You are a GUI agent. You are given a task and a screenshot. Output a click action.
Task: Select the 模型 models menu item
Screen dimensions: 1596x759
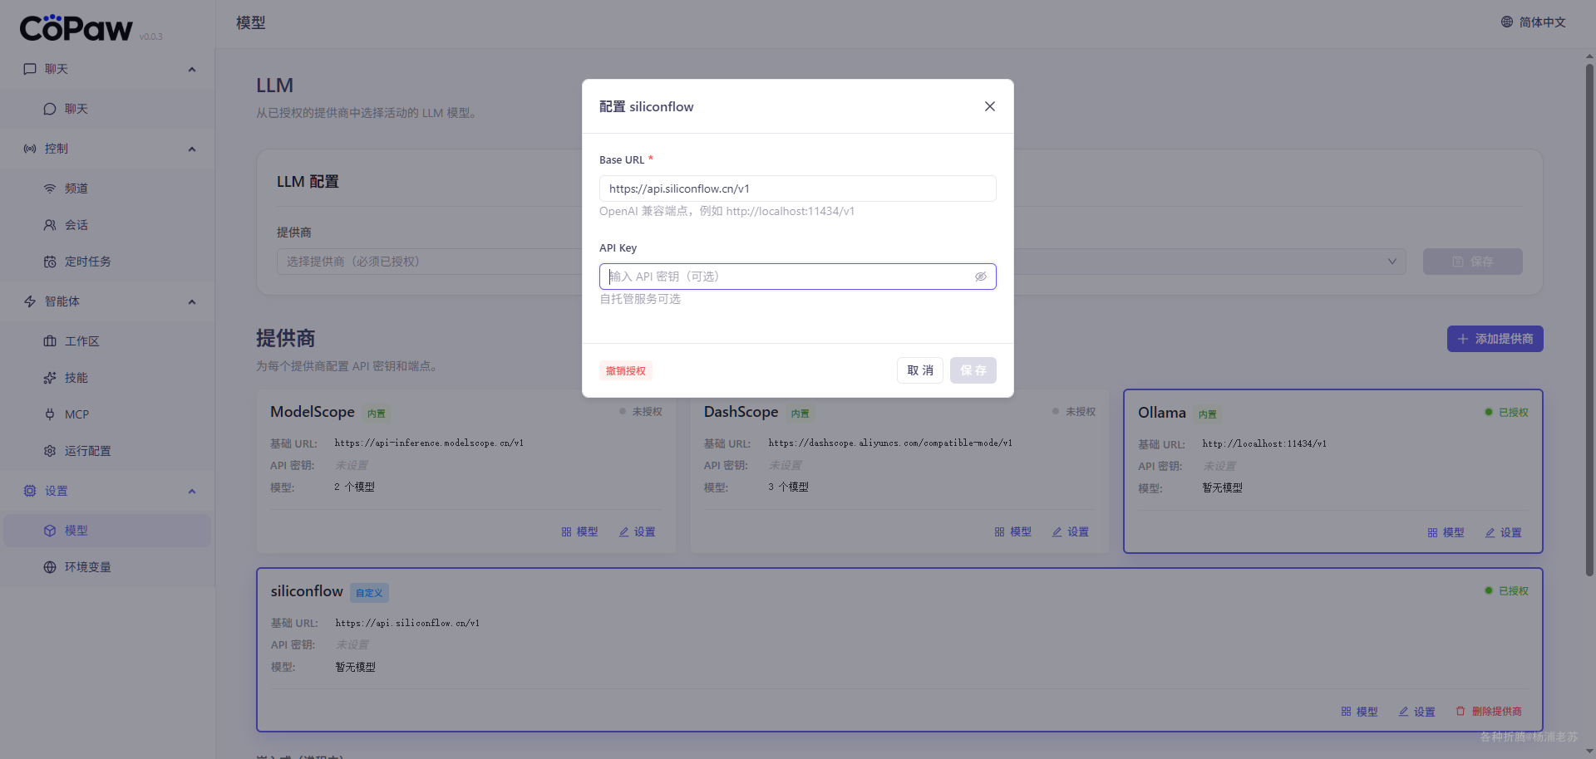pyautogui.click(x=107, y=531)
